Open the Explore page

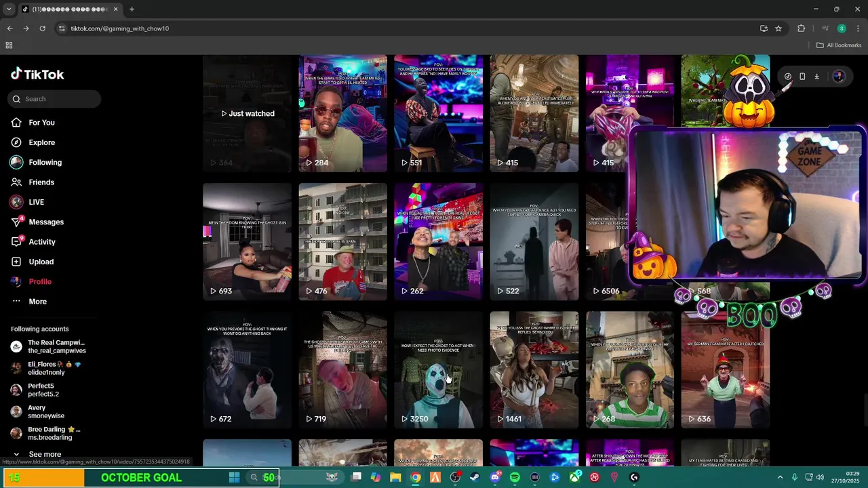(x=41, y=142)
